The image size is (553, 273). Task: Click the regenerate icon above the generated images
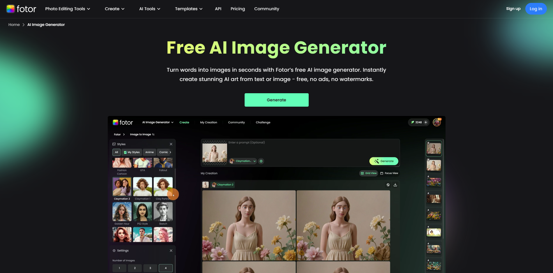[388, 185]
